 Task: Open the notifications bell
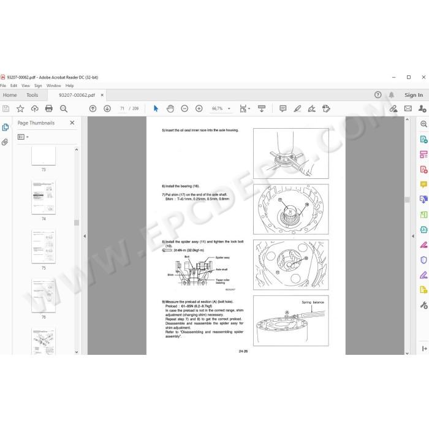[x=392, y=95]
